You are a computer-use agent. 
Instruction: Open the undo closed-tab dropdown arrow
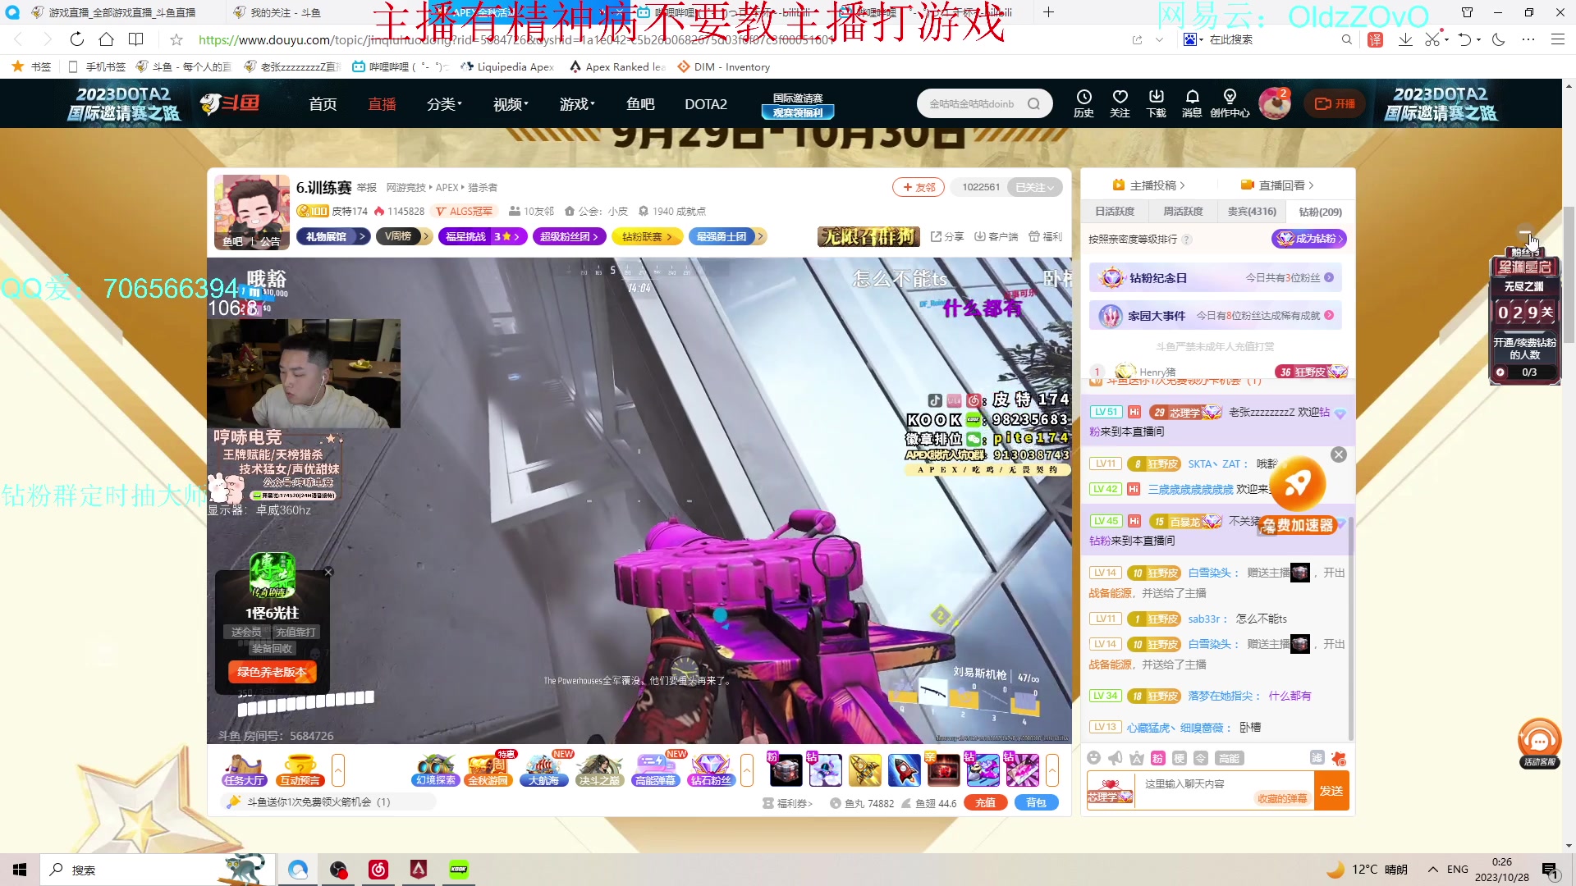1478,39
